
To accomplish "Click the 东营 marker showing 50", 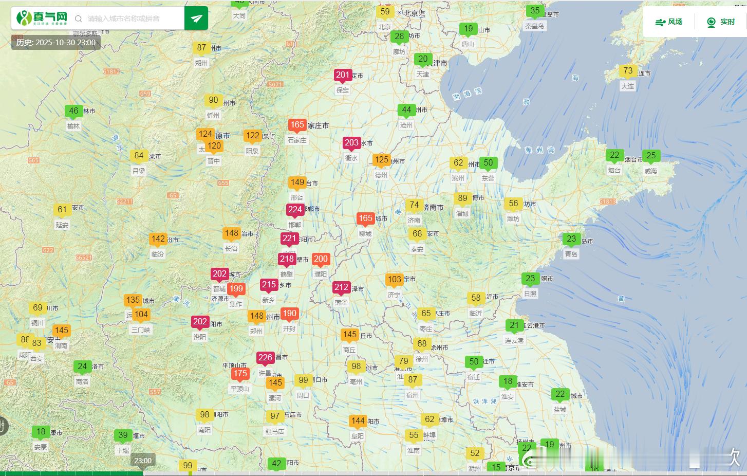I will point(488,163).
